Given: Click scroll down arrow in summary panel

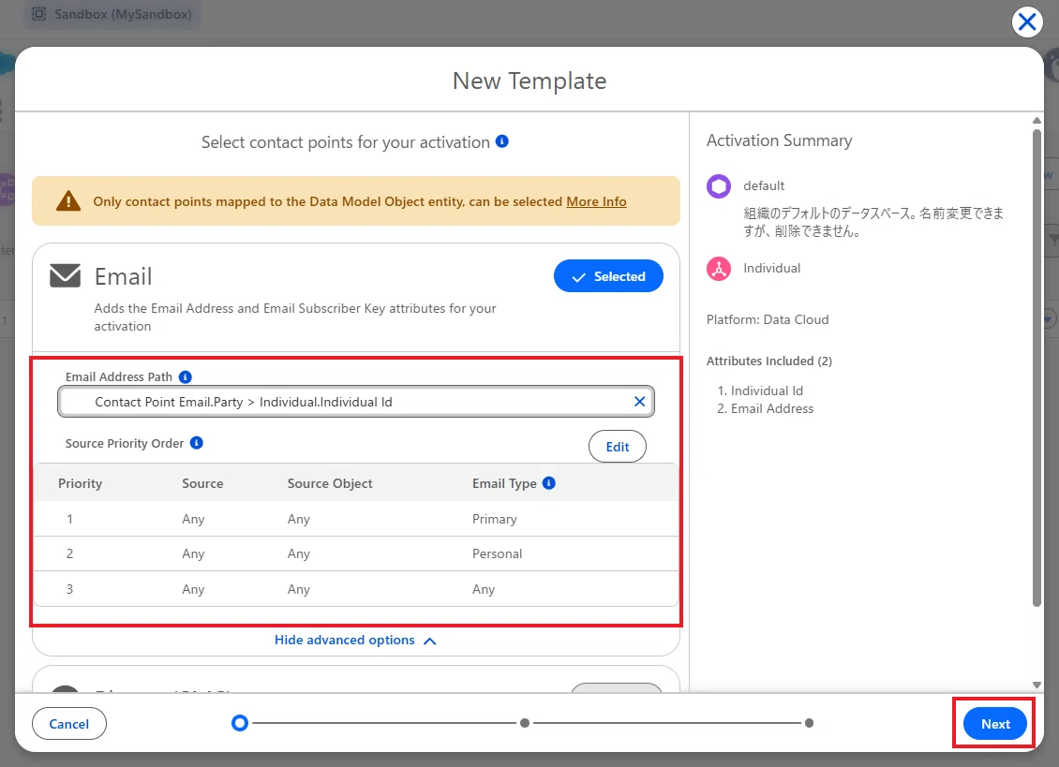Looking at the screenshot, I should pos(1037,685).
